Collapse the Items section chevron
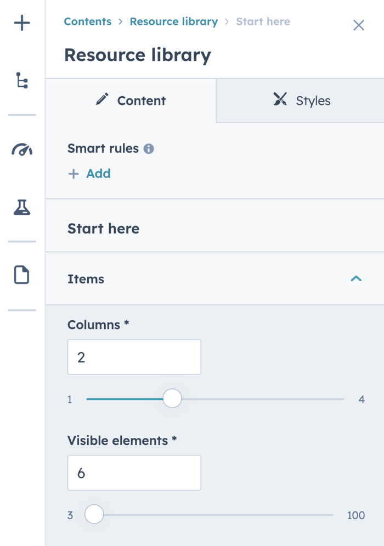 click(x=356, y=278)
